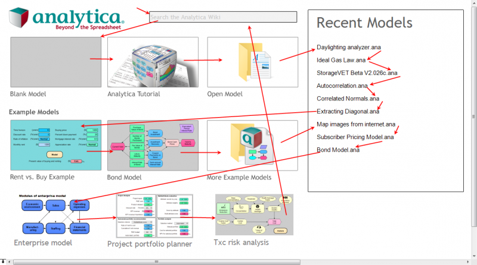The height and width of the screenshot is (265, 477).
Task: Open the Blank Model gray thumbnail
Action: pyautogui.click(x=55, y=62)
